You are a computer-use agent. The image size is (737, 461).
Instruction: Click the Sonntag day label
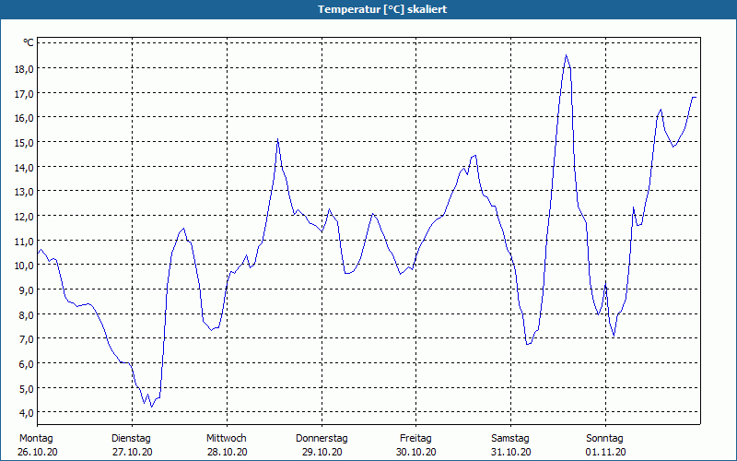pos(605,439)
